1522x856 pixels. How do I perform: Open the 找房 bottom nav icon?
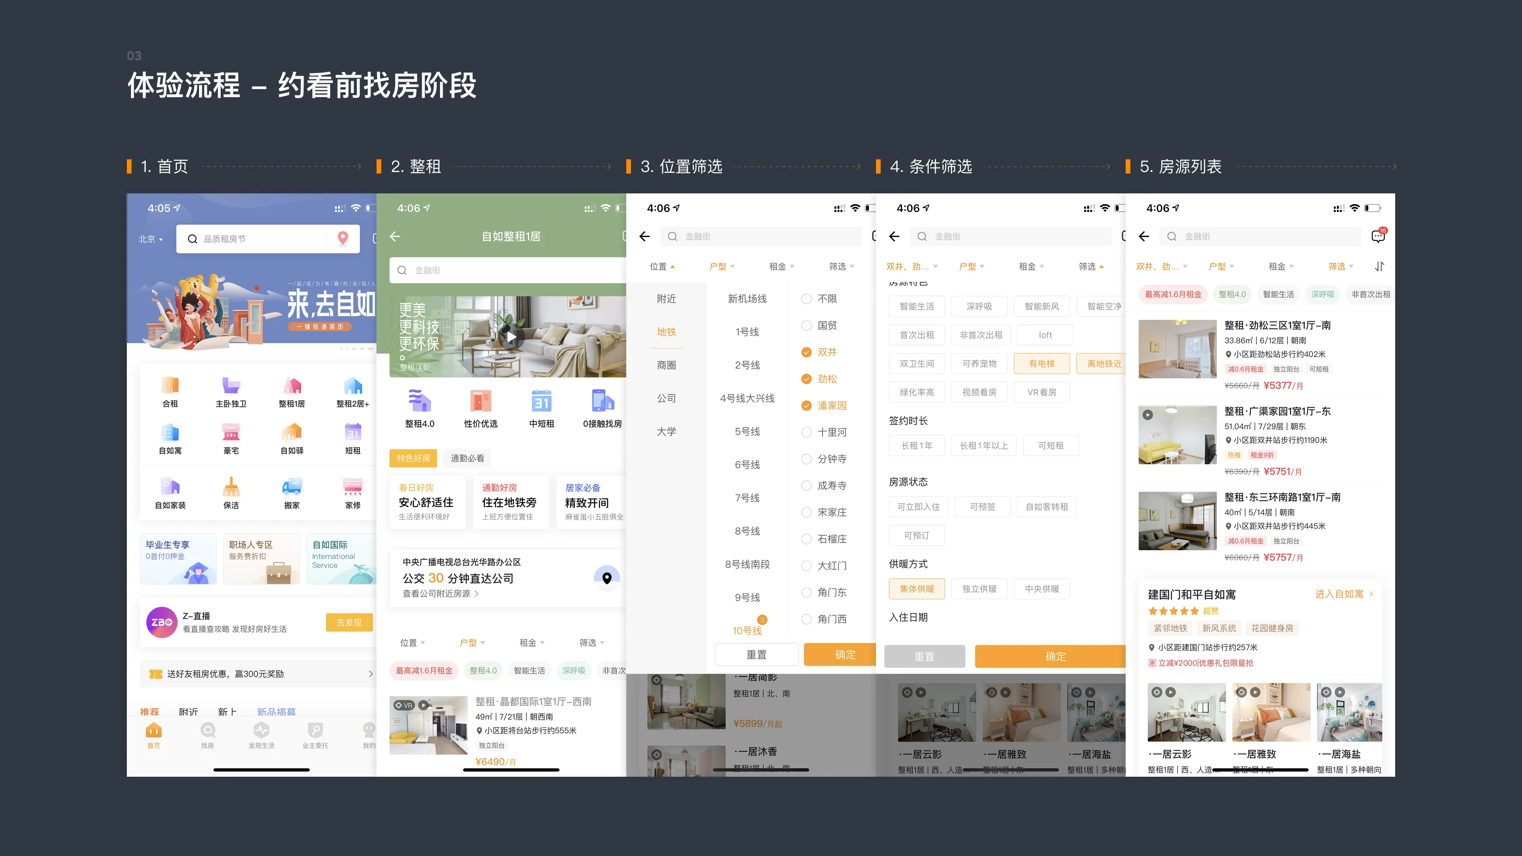[x=207, y=730]
